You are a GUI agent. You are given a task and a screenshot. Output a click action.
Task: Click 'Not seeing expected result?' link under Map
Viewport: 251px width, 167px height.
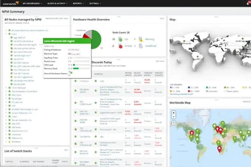[181, 94]
